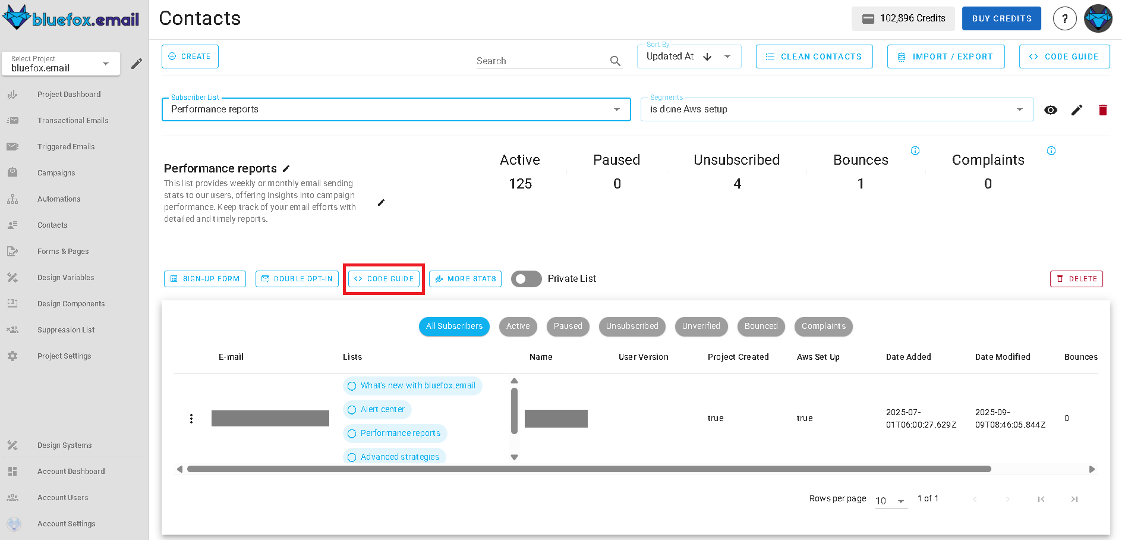Click the Automations sidebar icon
Screen dimensions: 1122x540
click(12, 199)
